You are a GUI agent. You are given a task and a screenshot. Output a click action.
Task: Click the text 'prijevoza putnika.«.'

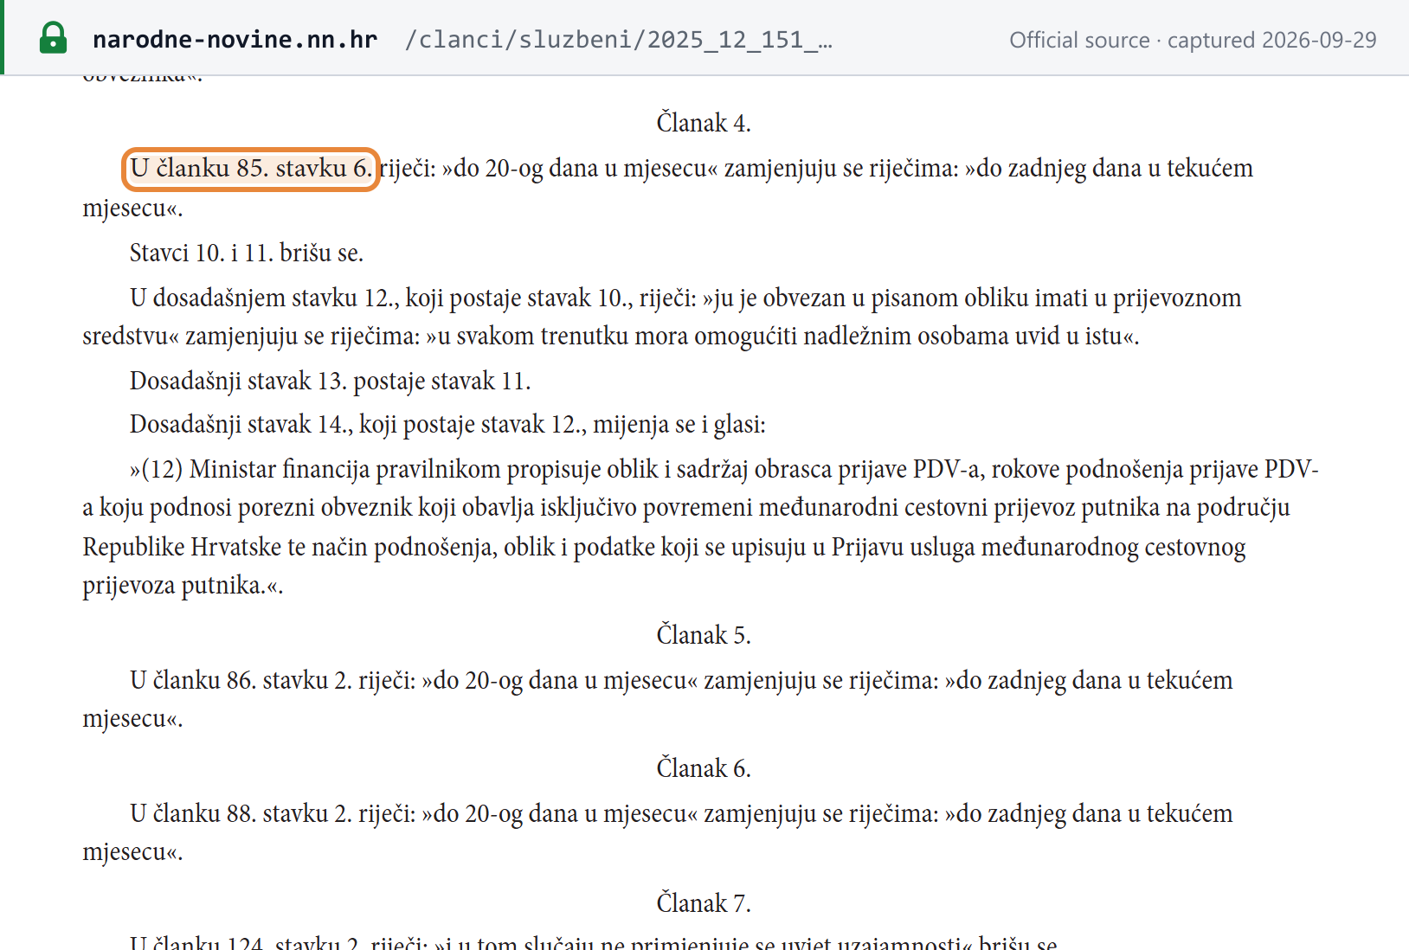click(183, 586)
